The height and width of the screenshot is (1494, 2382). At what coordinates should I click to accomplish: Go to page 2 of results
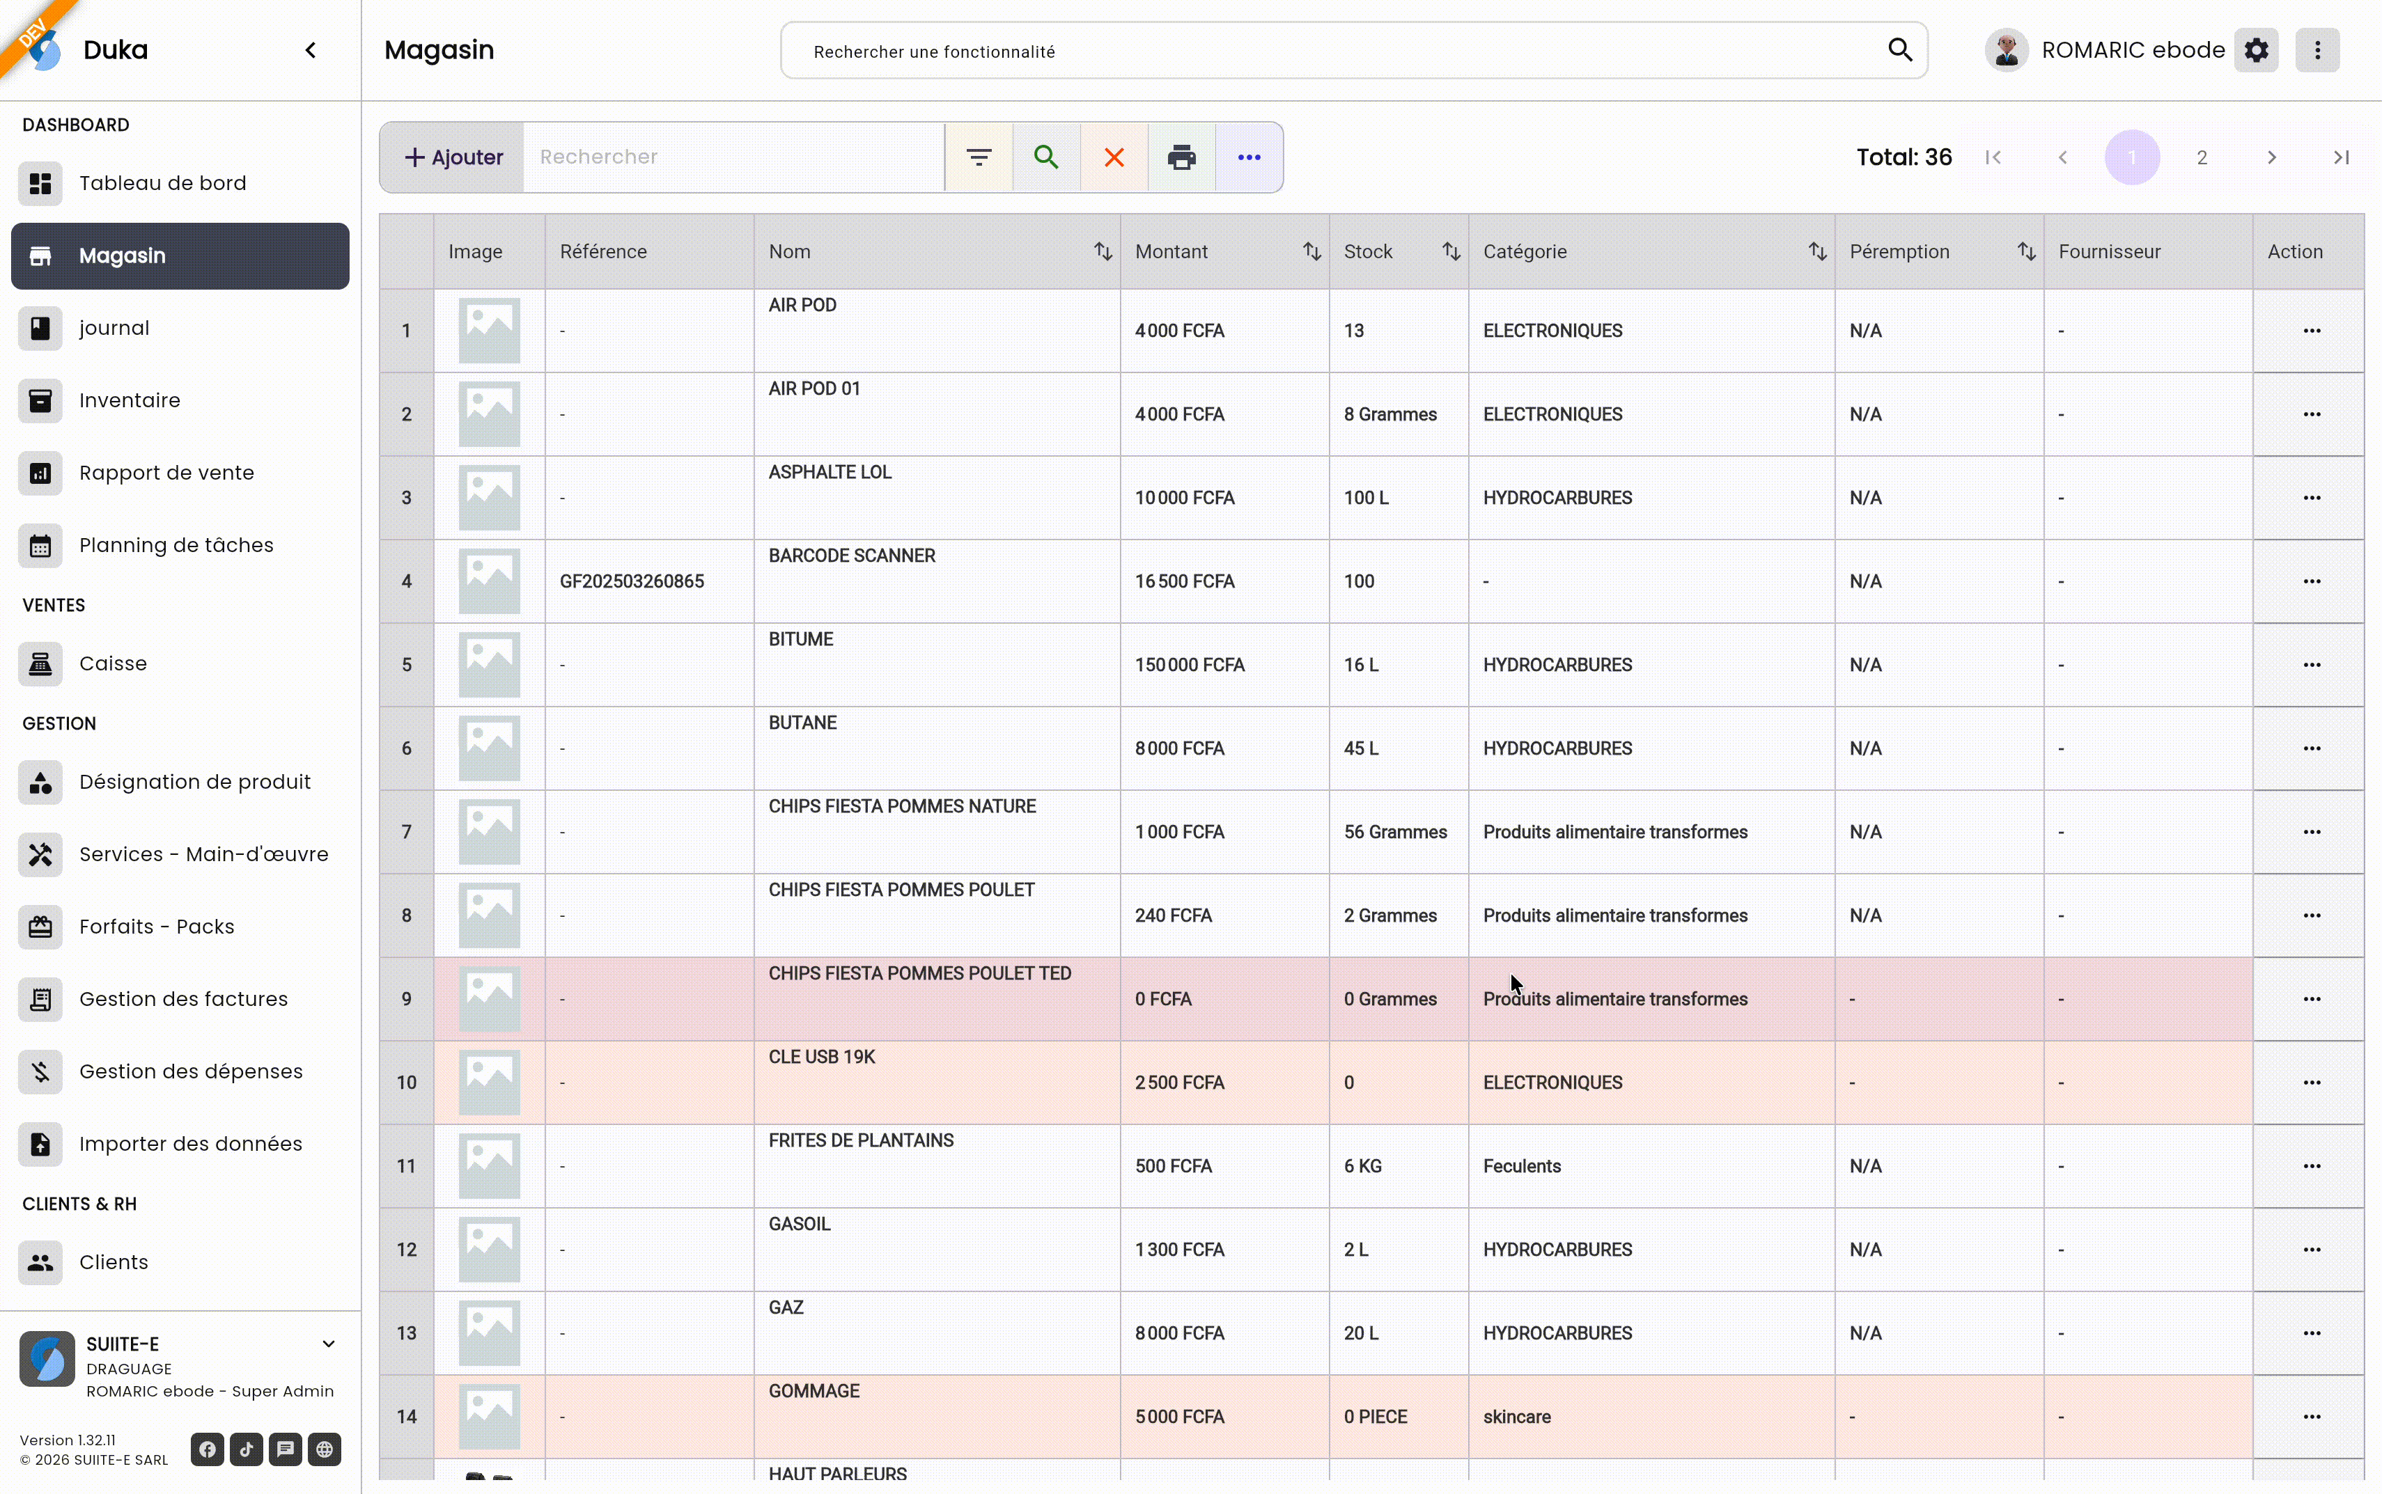coord(2202,157)
